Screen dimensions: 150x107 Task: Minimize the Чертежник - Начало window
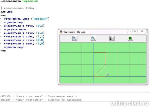pos(130,31)
